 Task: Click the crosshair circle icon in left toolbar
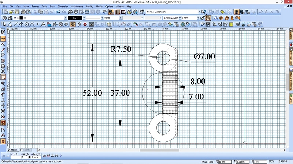[3, 66]
